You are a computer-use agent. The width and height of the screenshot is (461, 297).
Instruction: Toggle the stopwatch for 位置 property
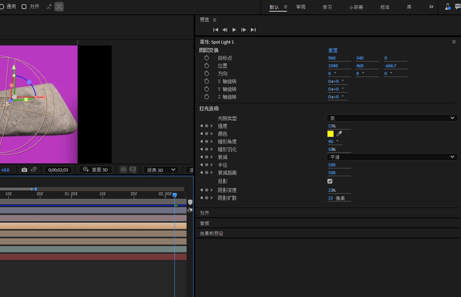pos(207,66)
